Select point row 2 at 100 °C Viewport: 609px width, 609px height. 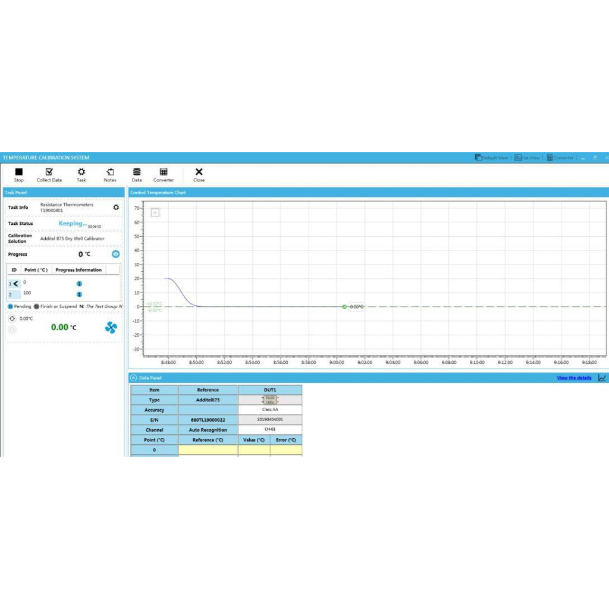pos(27,294)
